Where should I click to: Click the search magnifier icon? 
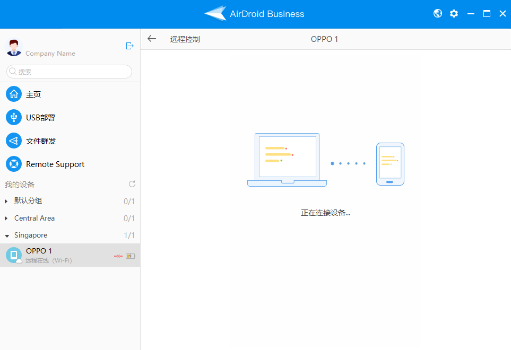pyautogui.click(x=13, y=71)
